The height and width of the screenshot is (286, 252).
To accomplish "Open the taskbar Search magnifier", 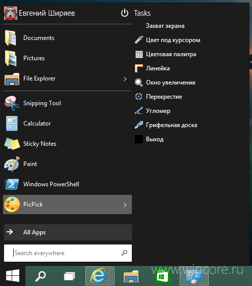I will [41, 276].
